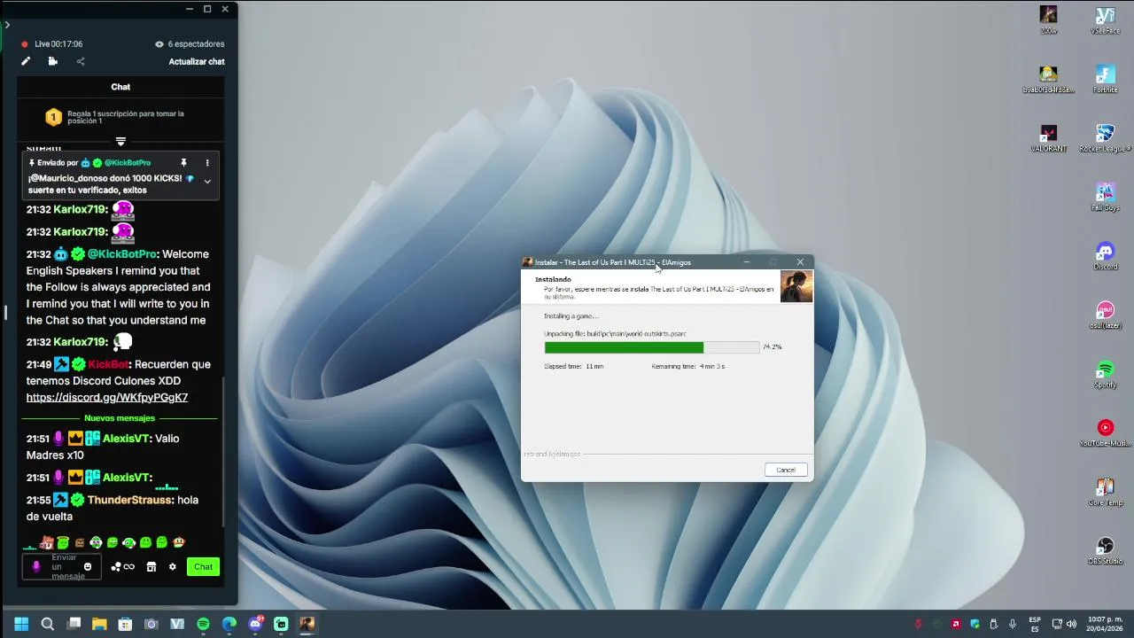The width and height of the screenshot is (1134, 638).
Task: Open the VSeeFace desktop shortcut
Action: point(1105,20)
